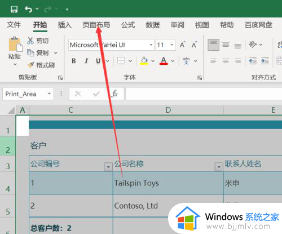The height and width of the screenshot is (234, 282).
Task: Toggle Italic formatting
Action: pos(86,61)
